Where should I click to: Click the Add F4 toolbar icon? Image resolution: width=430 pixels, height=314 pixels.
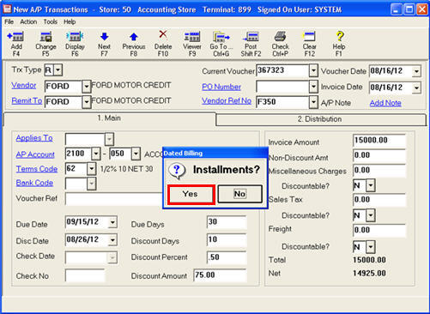pyautogui.click(x=15, y=37)
